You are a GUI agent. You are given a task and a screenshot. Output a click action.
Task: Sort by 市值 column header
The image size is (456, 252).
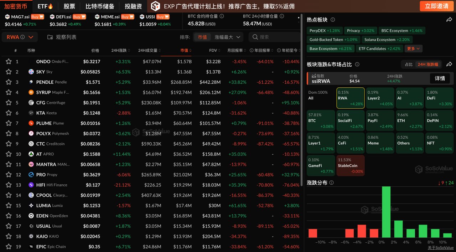click(x=186, y=51)
